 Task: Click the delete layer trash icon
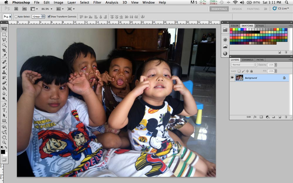[x=286, y=117]
